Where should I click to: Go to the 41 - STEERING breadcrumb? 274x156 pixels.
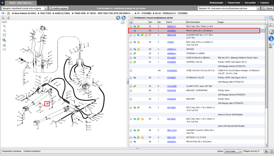click(144, 13)
